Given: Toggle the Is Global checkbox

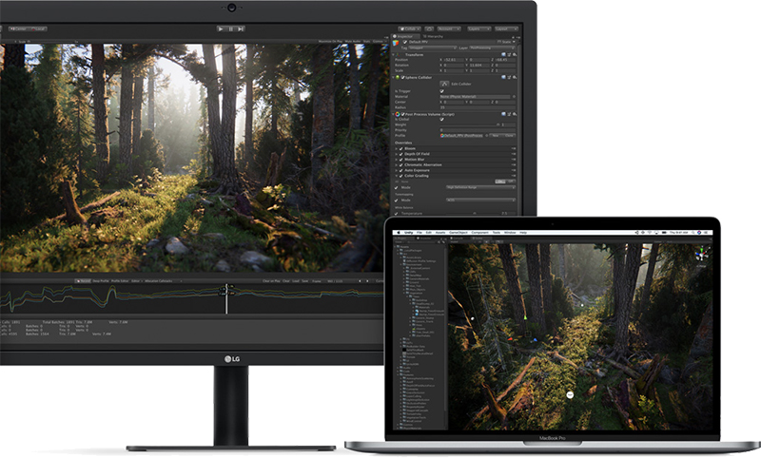Looking at the screenshot, I should pyautogui.click(x=441, y=120).
